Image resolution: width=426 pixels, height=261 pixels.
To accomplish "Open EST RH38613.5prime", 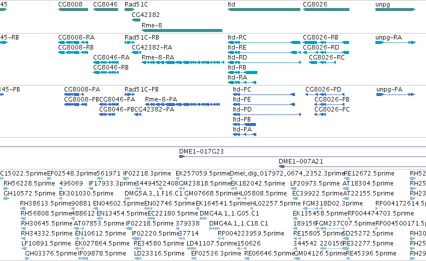I will pyautogui.click(x=46, y=203).
